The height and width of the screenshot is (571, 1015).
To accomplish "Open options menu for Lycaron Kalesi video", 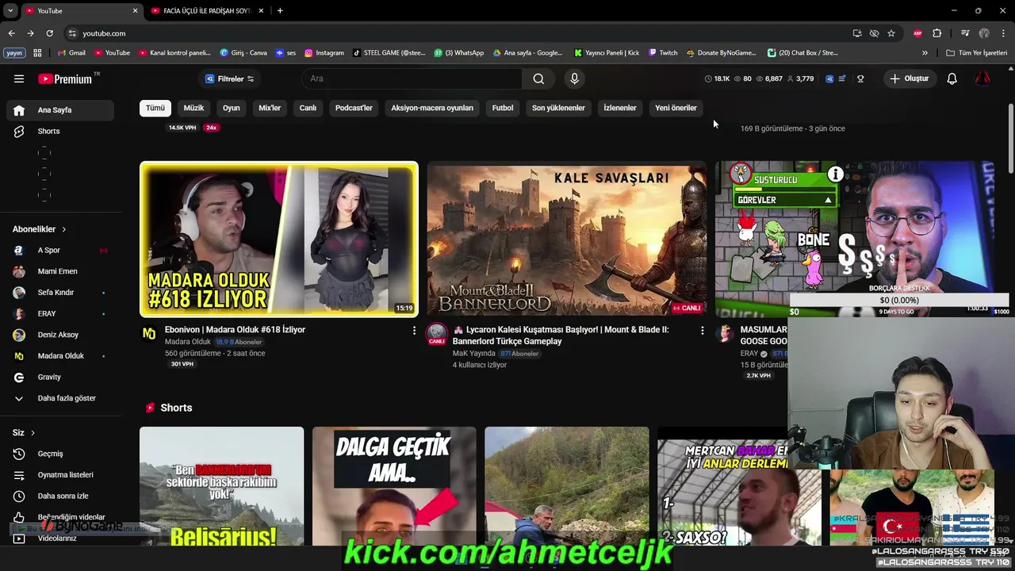I will [x=702, y=330].
